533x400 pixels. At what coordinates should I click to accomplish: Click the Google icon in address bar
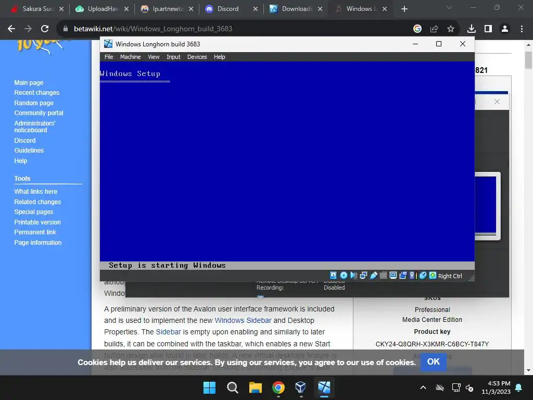417,29
